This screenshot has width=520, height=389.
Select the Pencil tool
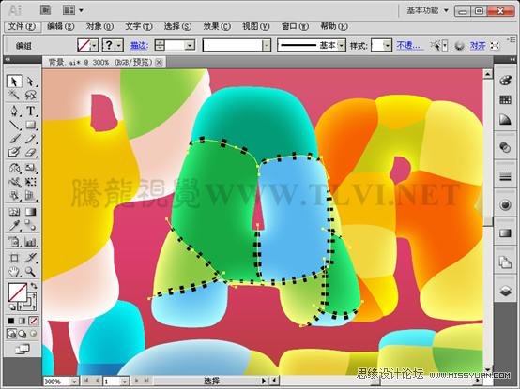coord(30,139)
